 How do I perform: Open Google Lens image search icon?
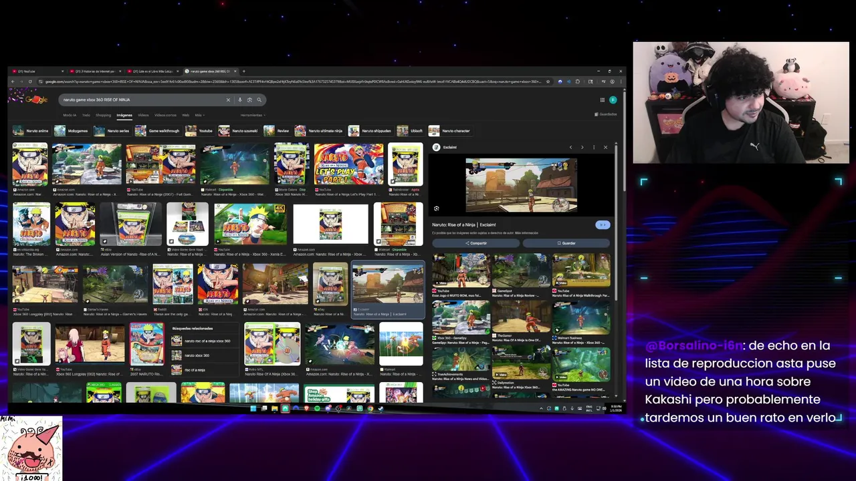pyautogui.click(x=249, y=100)
